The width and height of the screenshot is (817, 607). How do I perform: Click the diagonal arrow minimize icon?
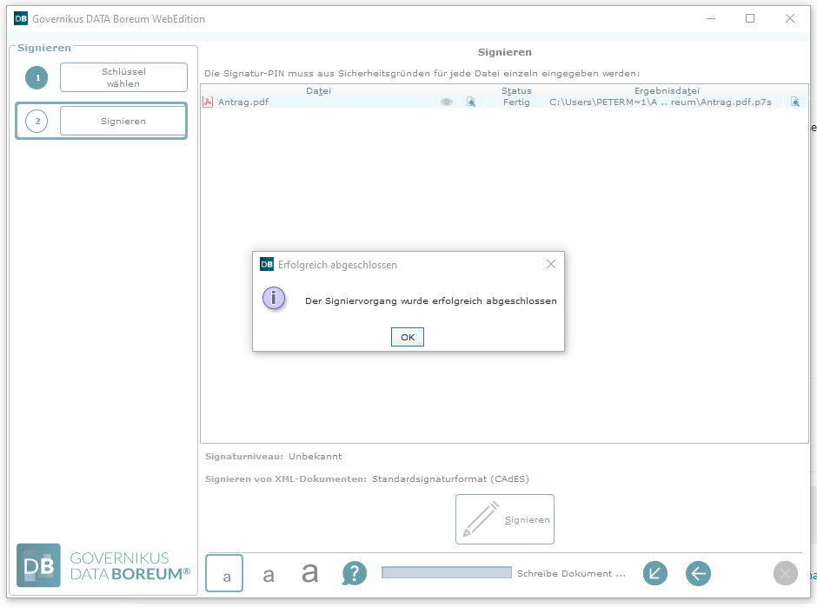click(654, 573)
